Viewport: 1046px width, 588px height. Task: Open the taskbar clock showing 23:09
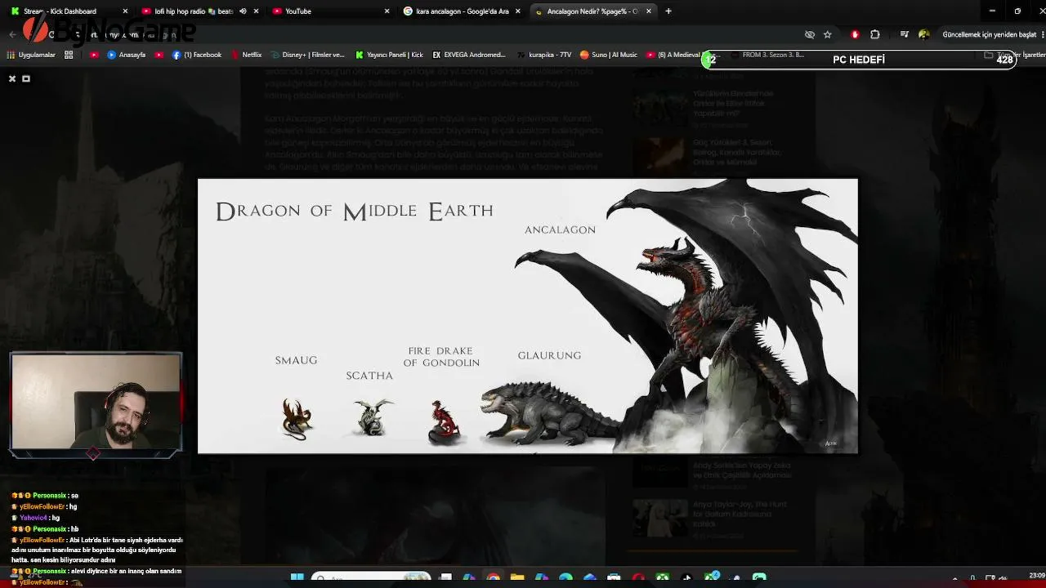1036,577
